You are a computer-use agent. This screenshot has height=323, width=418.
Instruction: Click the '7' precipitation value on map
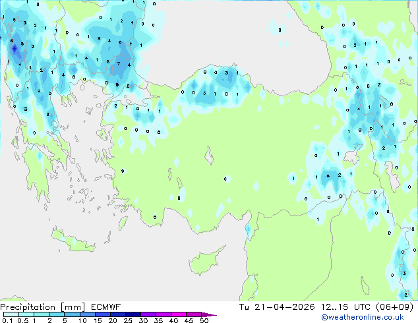[119, 63]
